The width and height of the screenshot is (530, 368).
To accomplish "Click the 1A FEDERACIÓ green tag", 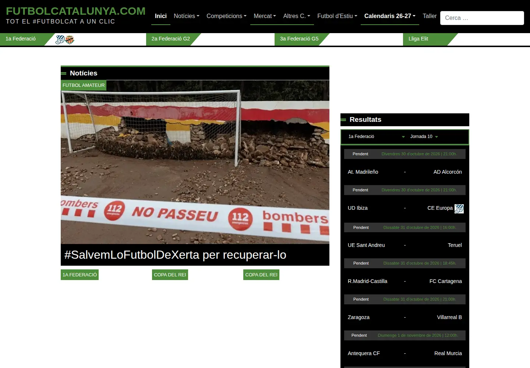I will click(79, 275).
